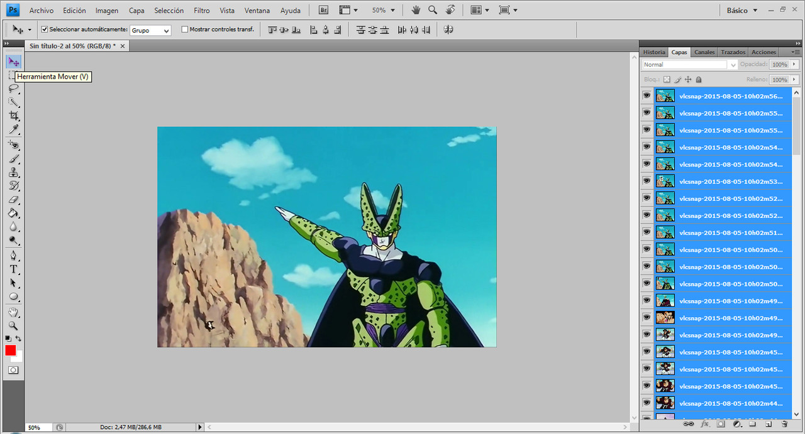
Task: Select the Clone Stamp tool
Action: (13, 172)
